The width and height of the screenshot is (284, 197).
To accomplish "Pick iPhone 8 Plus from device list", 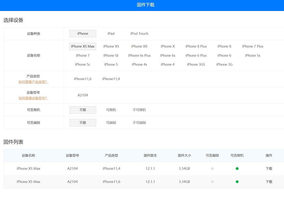I will (196, 46).
